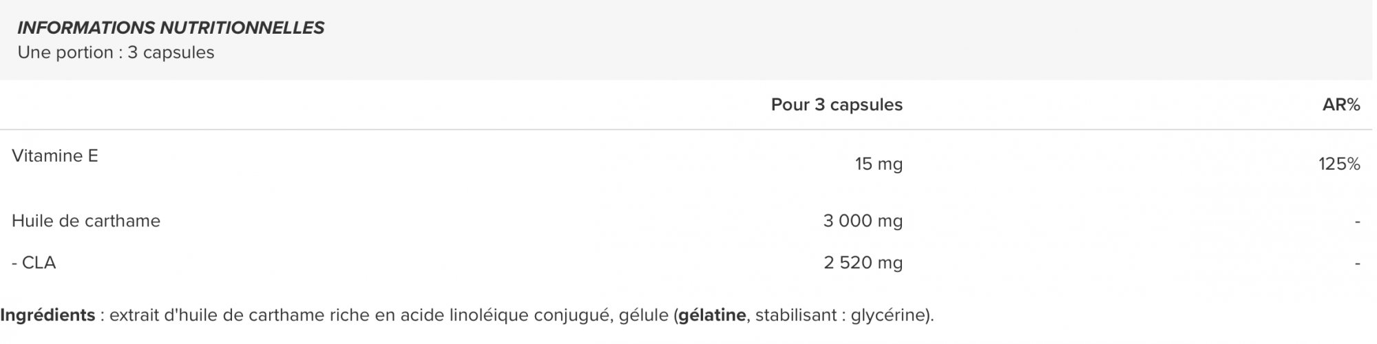Viewport: 1377px width, 344px height.
Task: Click the 3 000 mg value
Action: [x=863, y=221]
